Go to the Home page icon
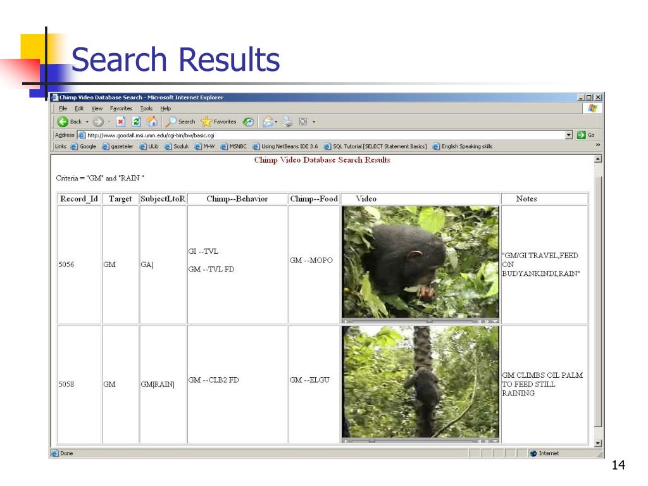The height and width of the screenshot is (486, 648). (152, 121)
